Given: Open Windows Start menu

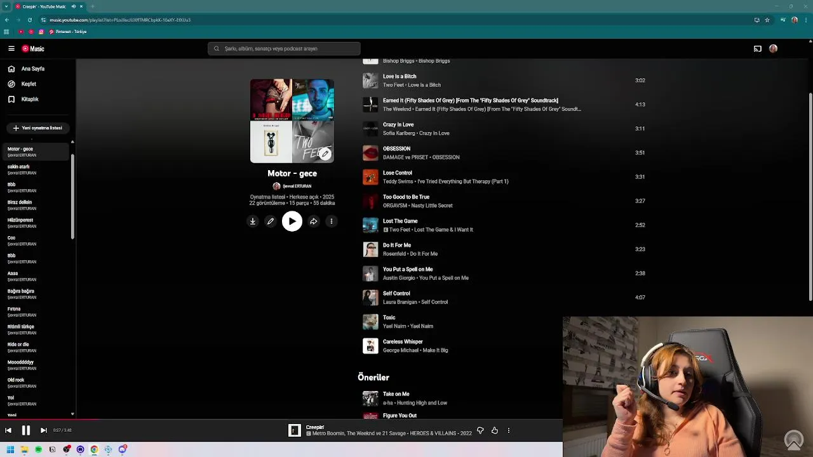Looking at the screenshot, I should pos(10,449).
